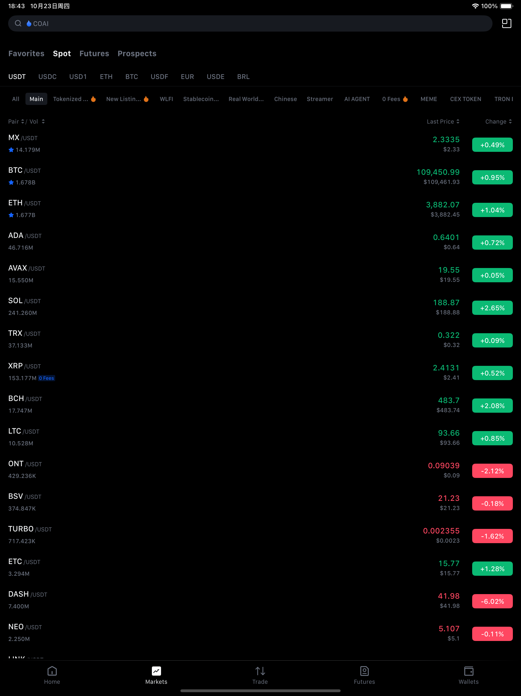
Task: Switch to the Futures market tab
Action: 94,53
